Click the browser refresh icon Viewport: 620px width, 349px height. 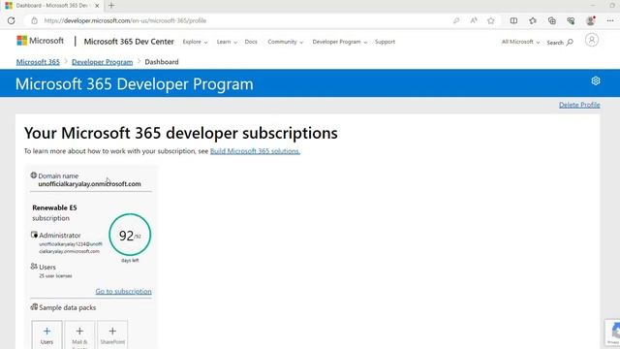point(11,20)
